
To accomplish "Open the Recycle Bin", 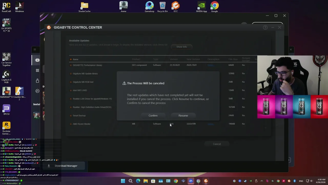I will coord(162,7).
